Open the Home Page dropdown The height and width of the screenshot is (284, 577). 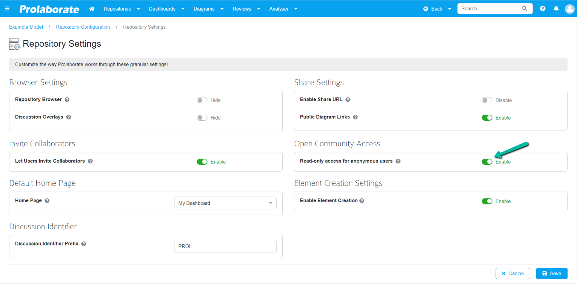click(x=225, y=203)
